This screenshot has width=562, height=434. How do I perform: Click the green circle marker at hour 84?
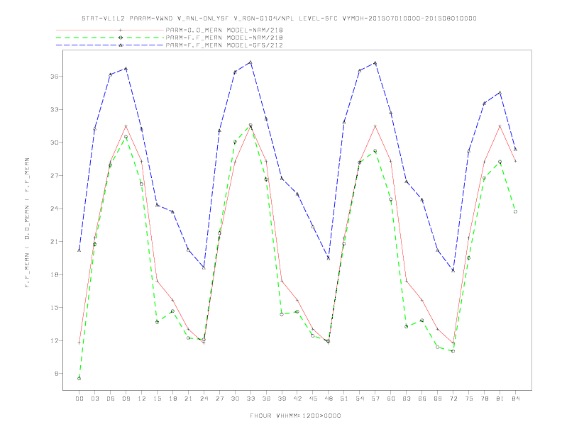(x=515, y=211)
